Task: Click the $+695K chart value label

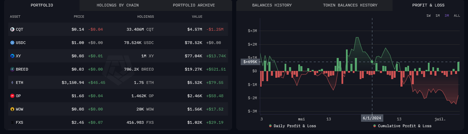Action: [x=250, y=62]
